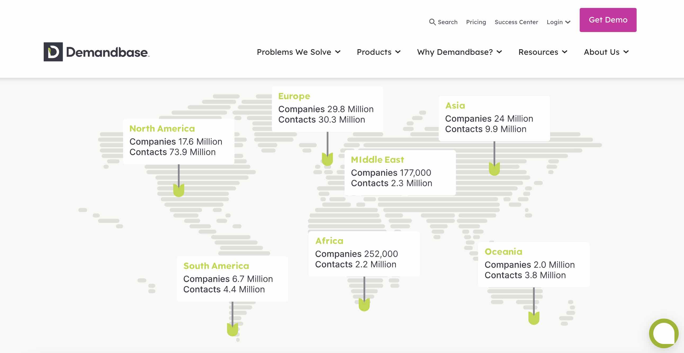This screenshot has height=353, width=684.
Task: Click the Europe map pin marker
Action: click(x=327, y=159)
